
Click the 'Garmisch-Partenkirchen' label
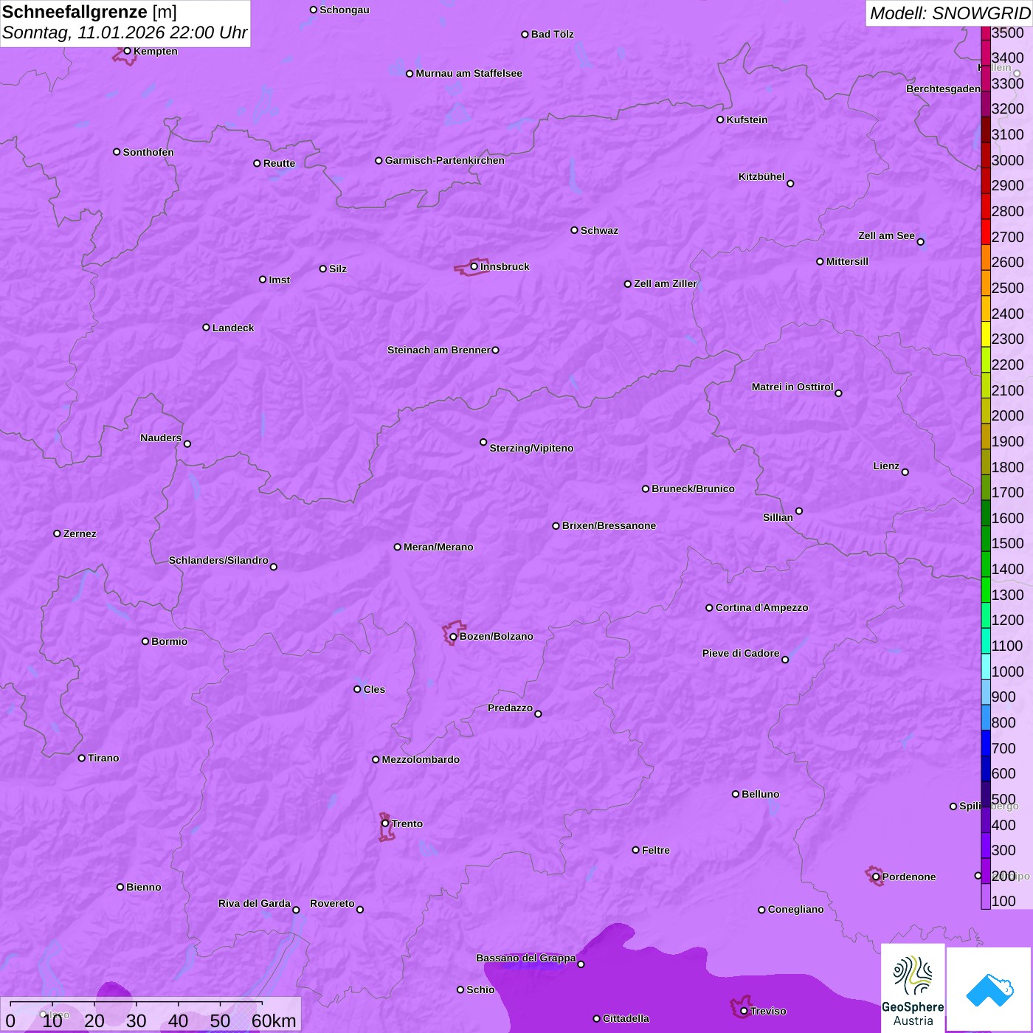(x=445, y=160)
